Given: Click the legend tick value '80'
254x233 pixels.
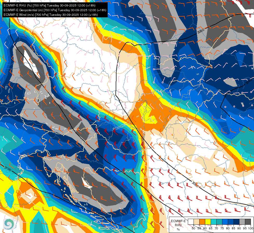Looking at the screenshot, I should (x=228, y=228).
